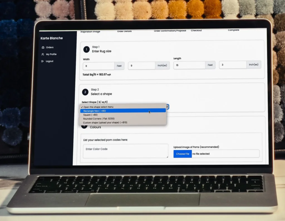Focus the Length inches input field
Viewport: 285px width, 221px height.
pos(233,65)
